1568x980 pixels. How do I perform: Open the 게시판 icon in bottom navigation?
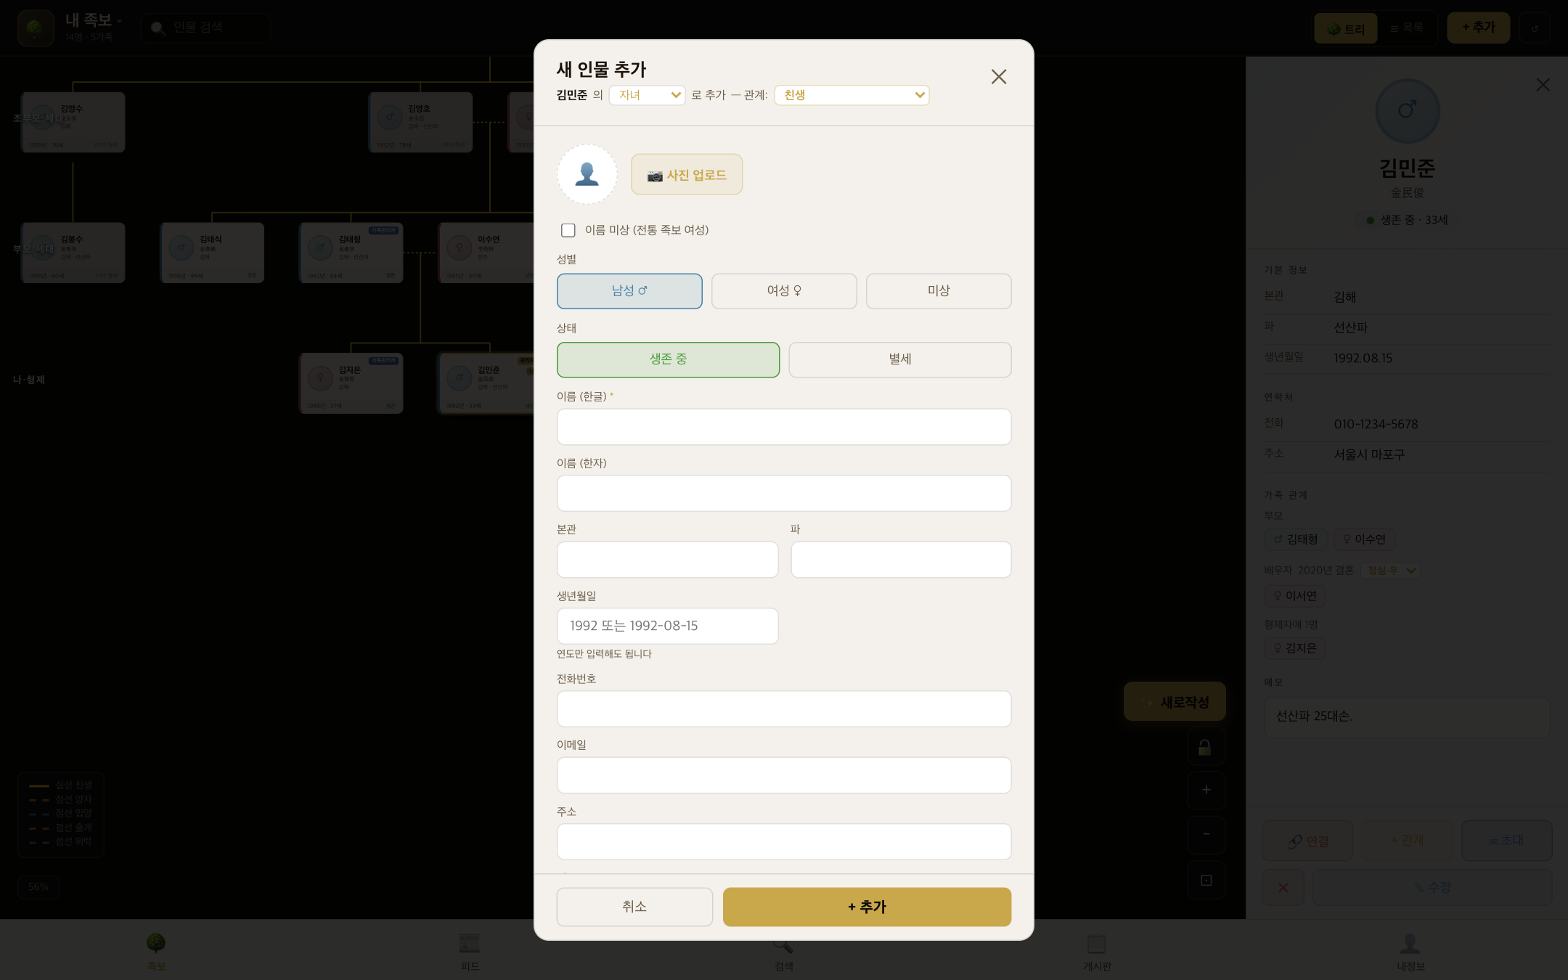(x=1096, y=944)
